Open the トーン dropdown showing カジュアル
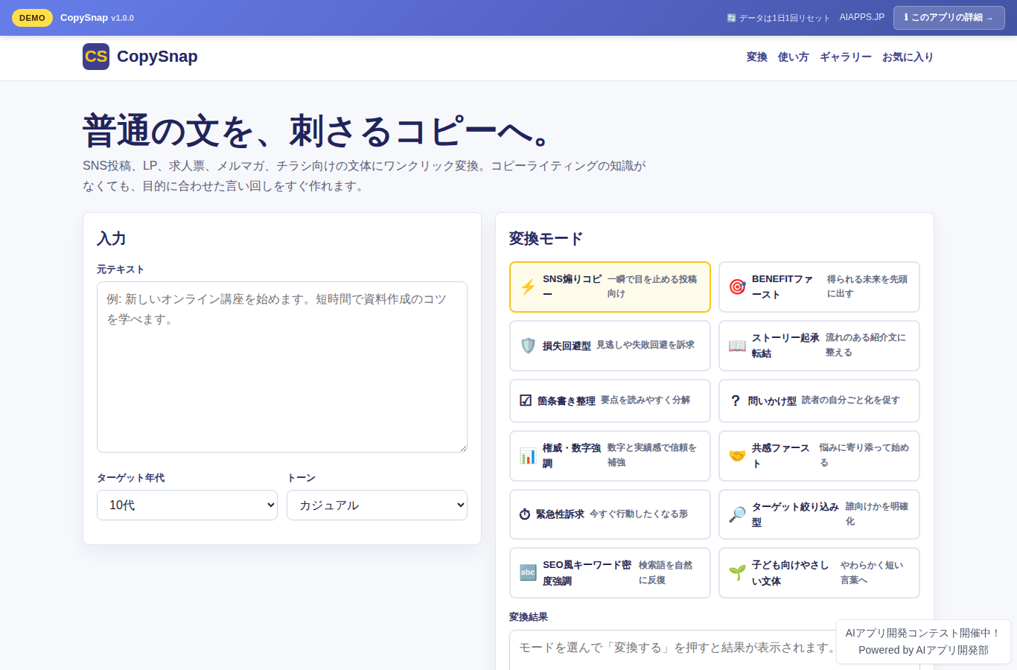The width and height of the screenshot is (1017, 670). click(377, 505)
